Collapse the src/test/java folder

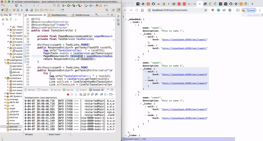[5, 78]
